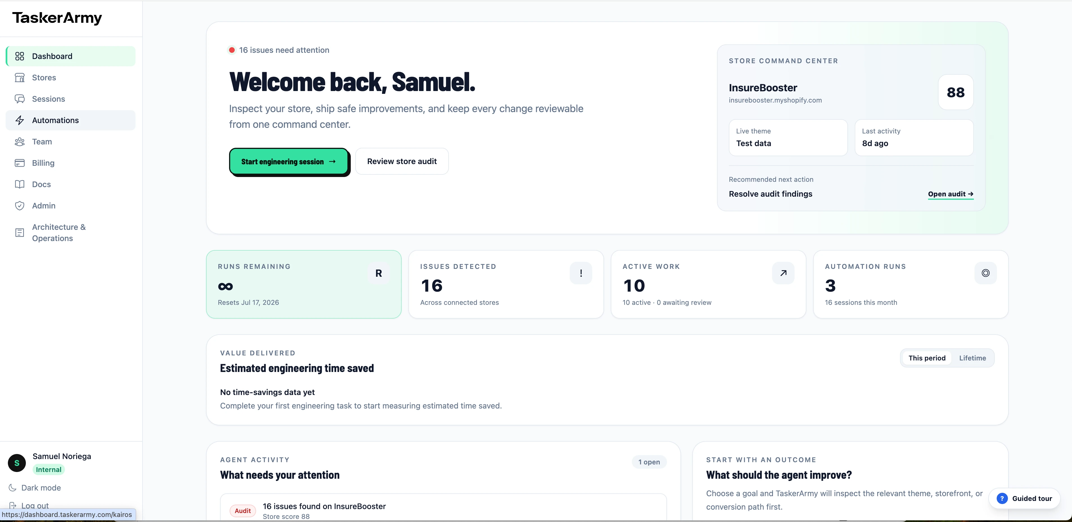Open the Guided tour help button

[x=1024, y=498]
